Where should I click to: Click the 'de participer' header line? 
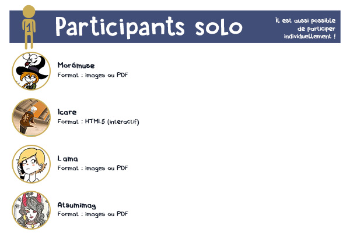tap(316, 28)
